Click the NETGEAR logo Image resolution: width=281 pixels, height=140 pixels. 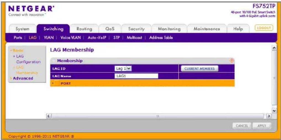pyautogui.click(x=31, y=9)
